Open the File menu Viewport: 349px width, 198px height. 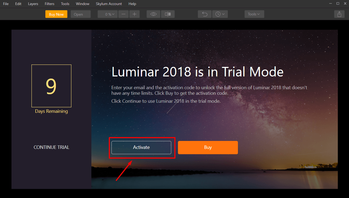(6, 4)
